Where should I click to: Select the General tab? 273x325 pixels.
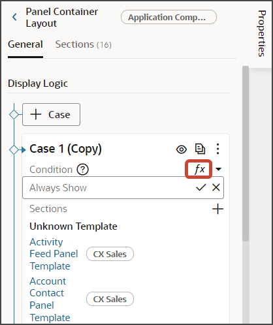pos(25,44)
